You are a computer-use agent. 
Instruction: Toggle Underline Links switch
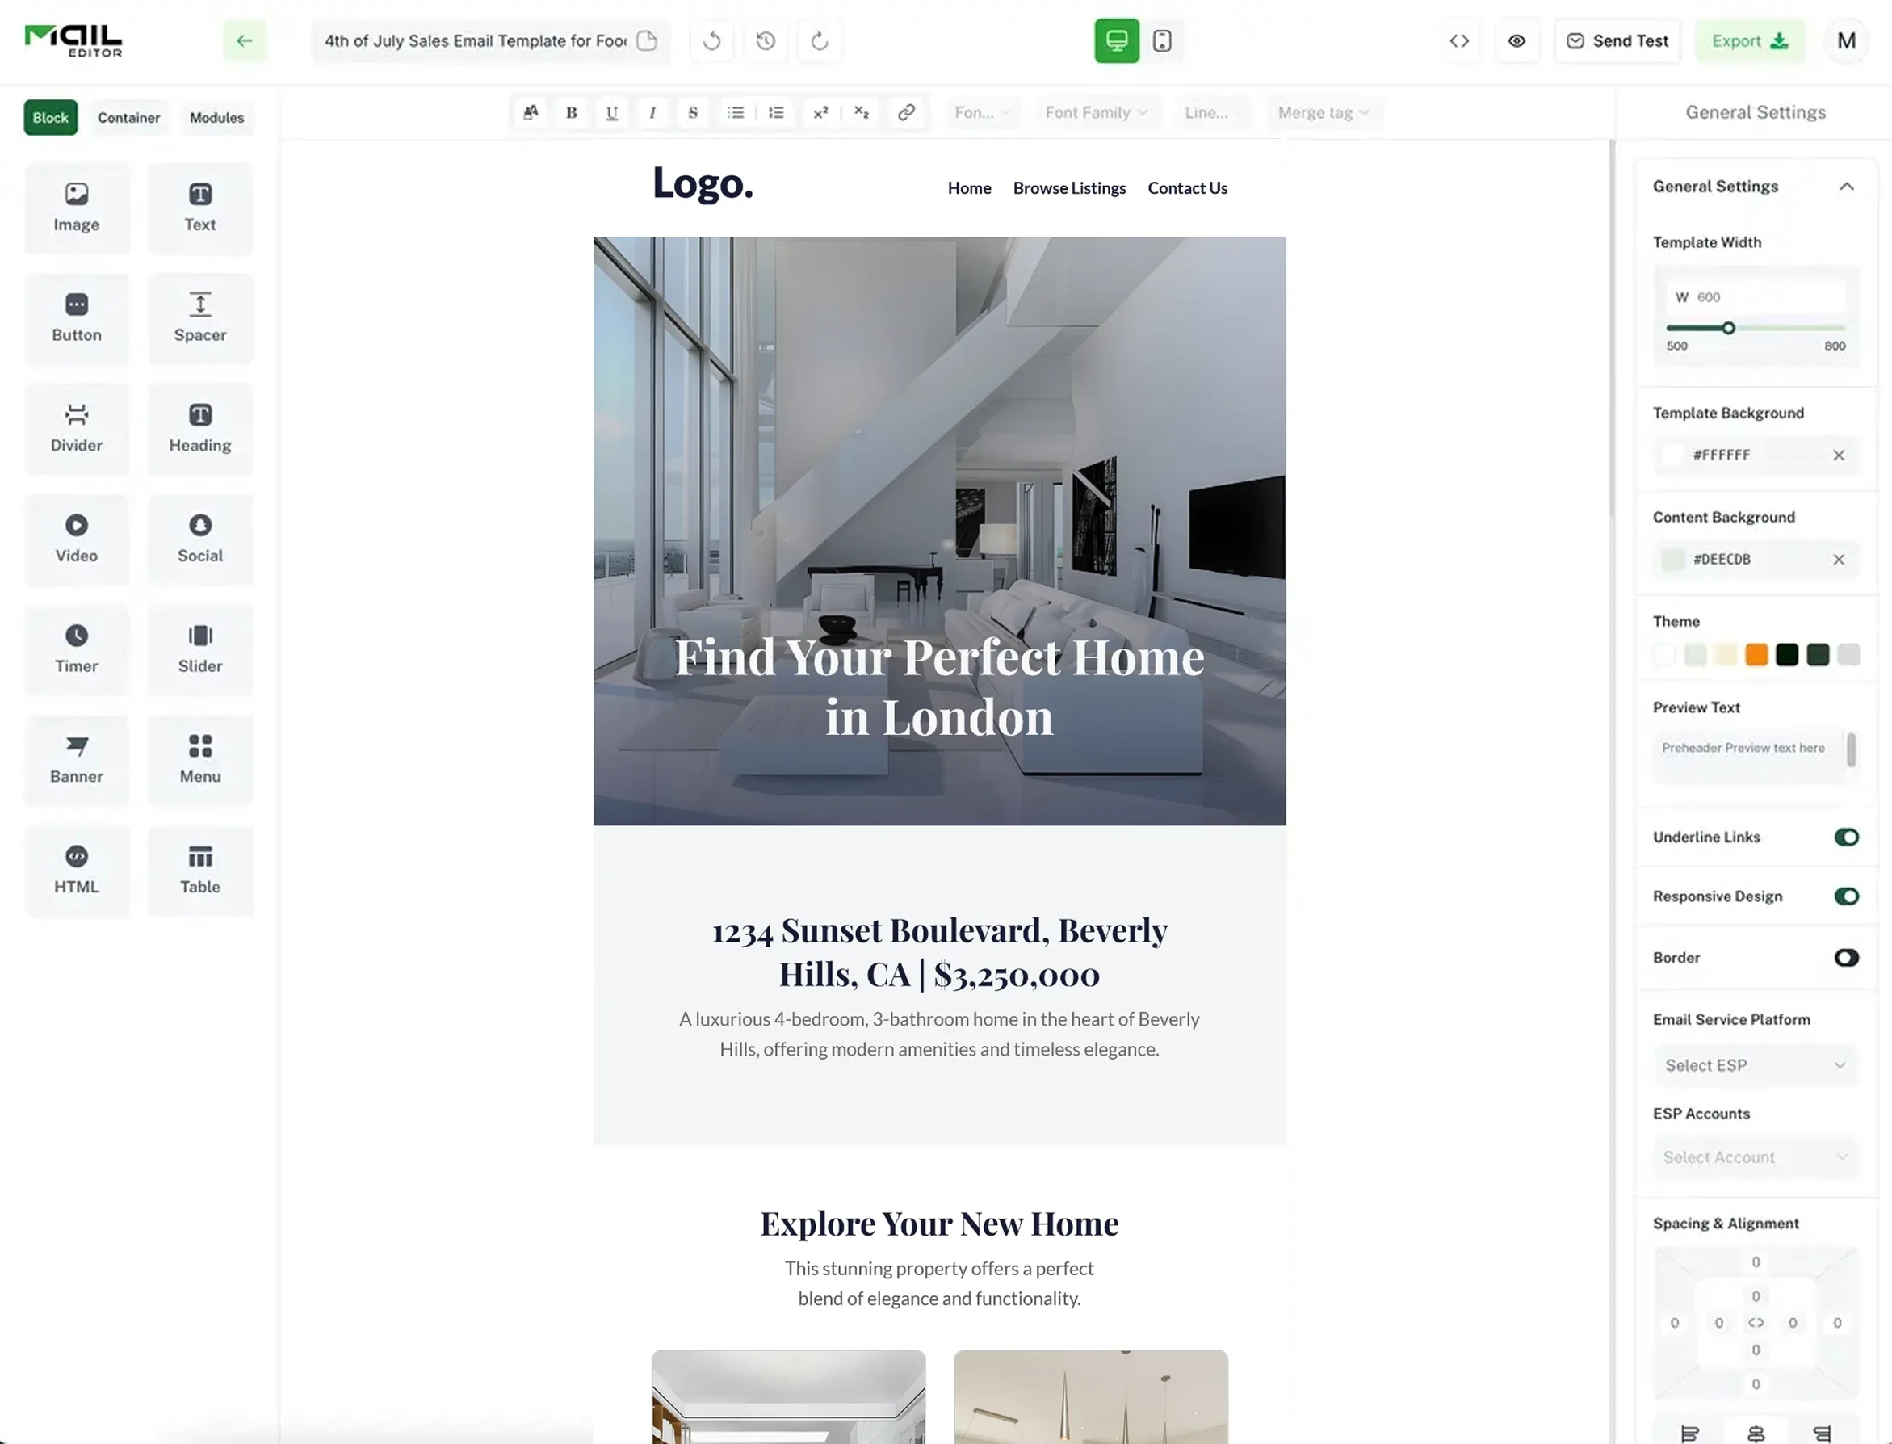tap(1846, 837)
